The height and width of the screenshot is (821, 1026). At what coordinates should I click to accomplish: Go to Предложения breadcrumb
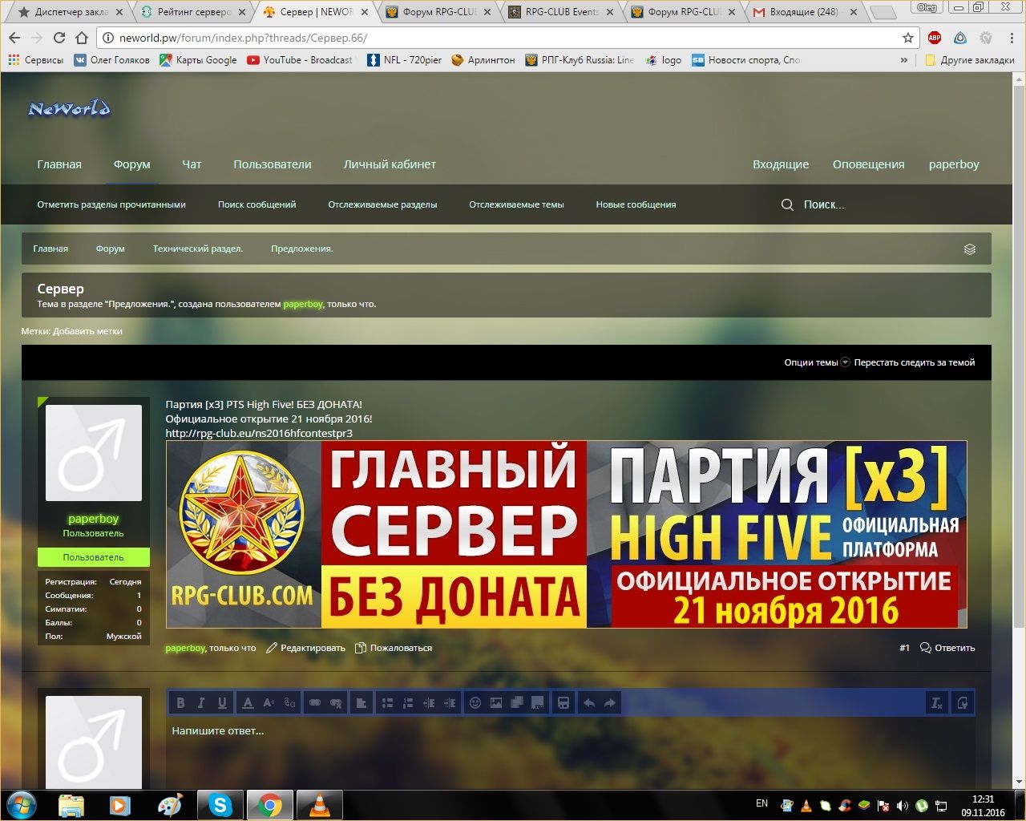[x=302, y=249]
